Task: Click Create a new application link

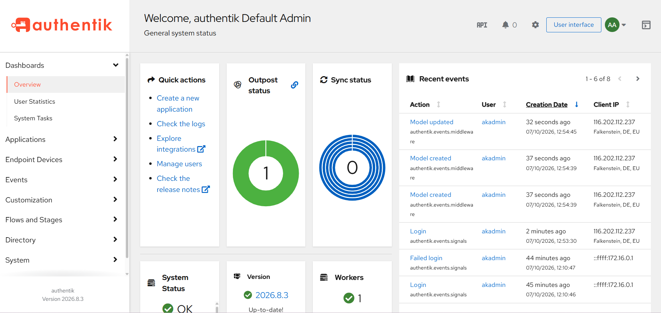Action: coord(178,104)
